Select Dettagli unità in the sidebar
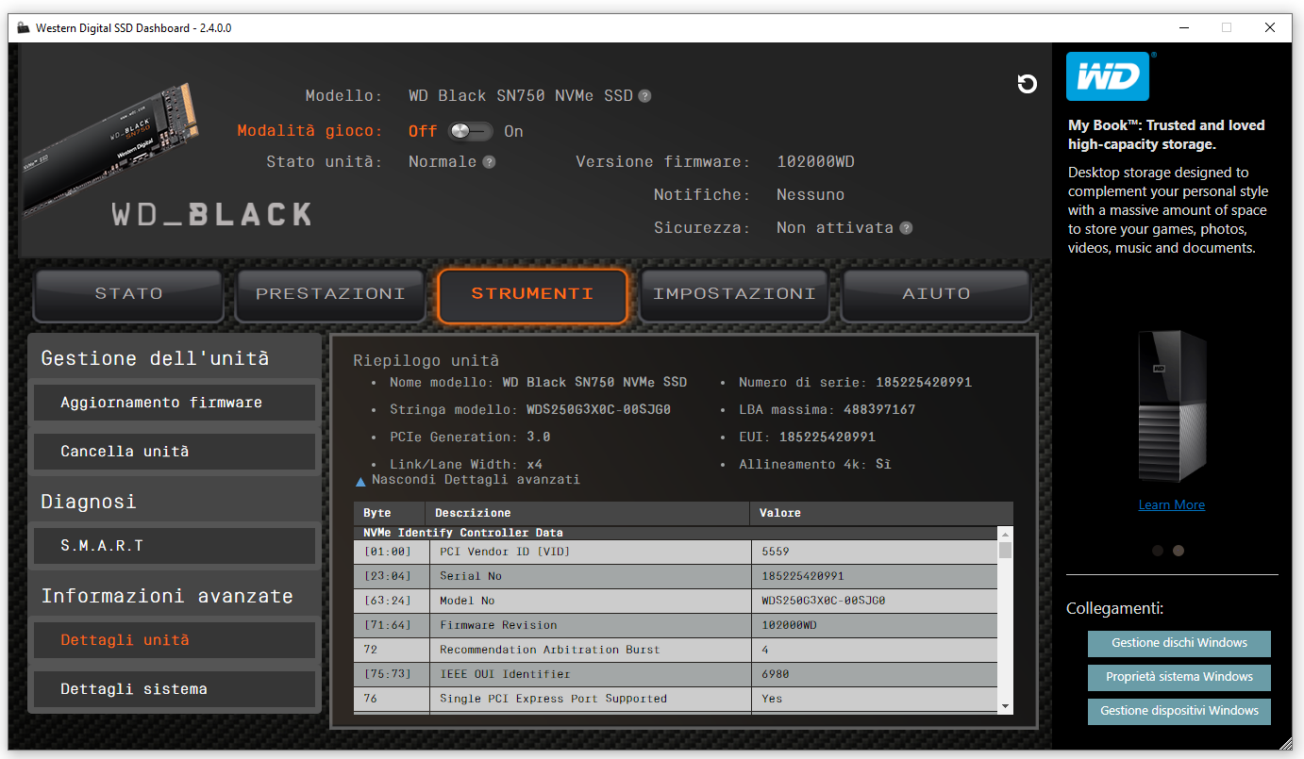 click(175, 640)
